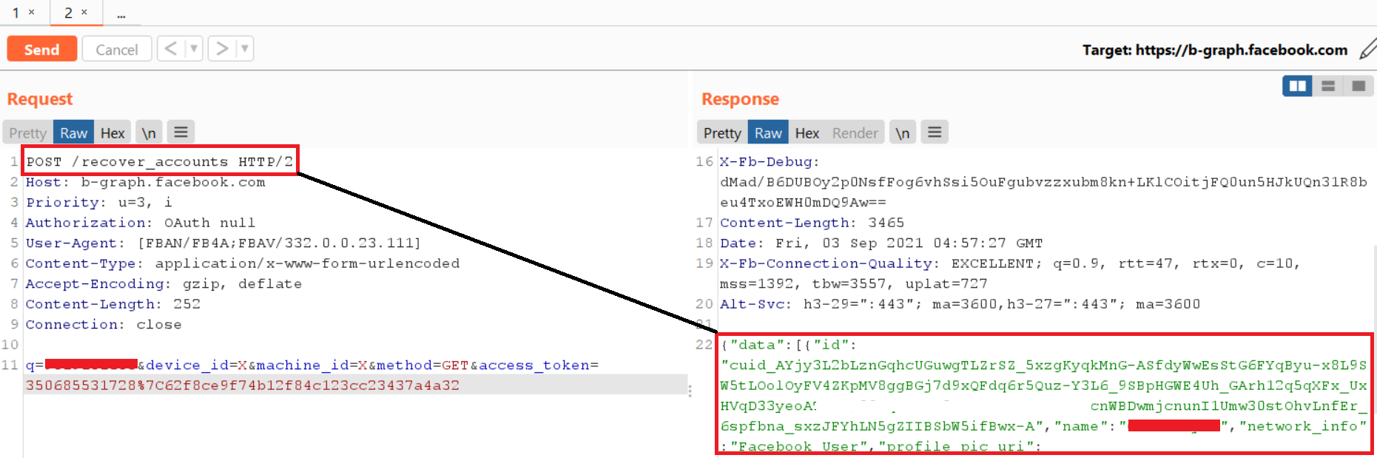Open the new tab ellipsis

(121, 14)
